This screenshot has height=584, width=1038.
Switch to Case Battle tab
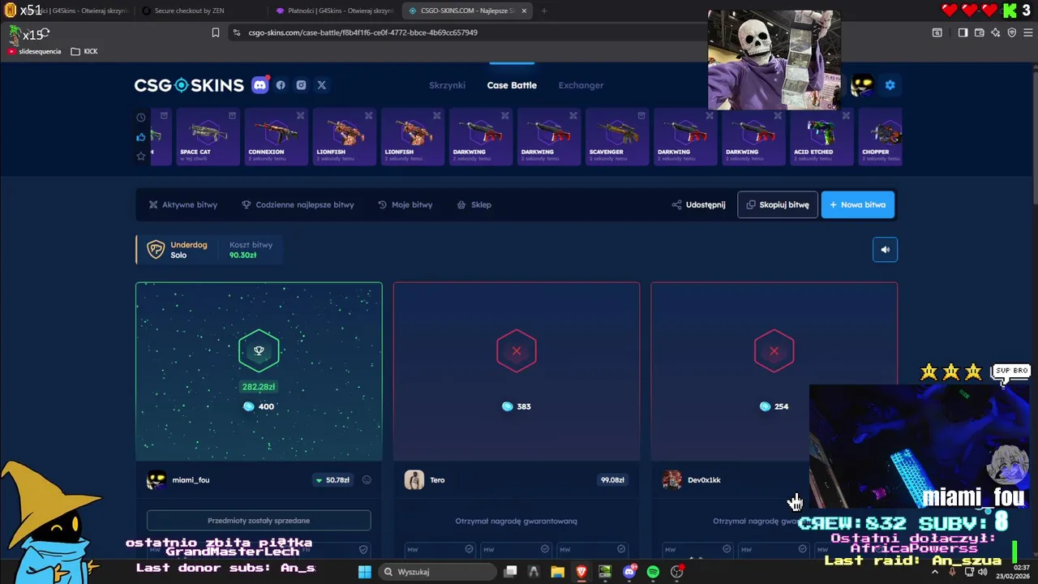(x=512, y=85)
